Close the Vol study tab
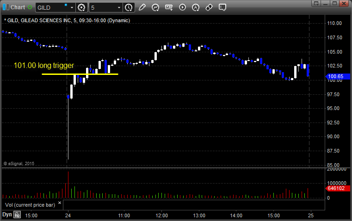This screenshot has width=352, height=221. [60, 203]
